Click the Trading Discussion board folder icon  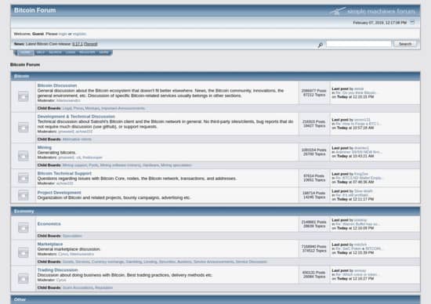coord(24,278)
